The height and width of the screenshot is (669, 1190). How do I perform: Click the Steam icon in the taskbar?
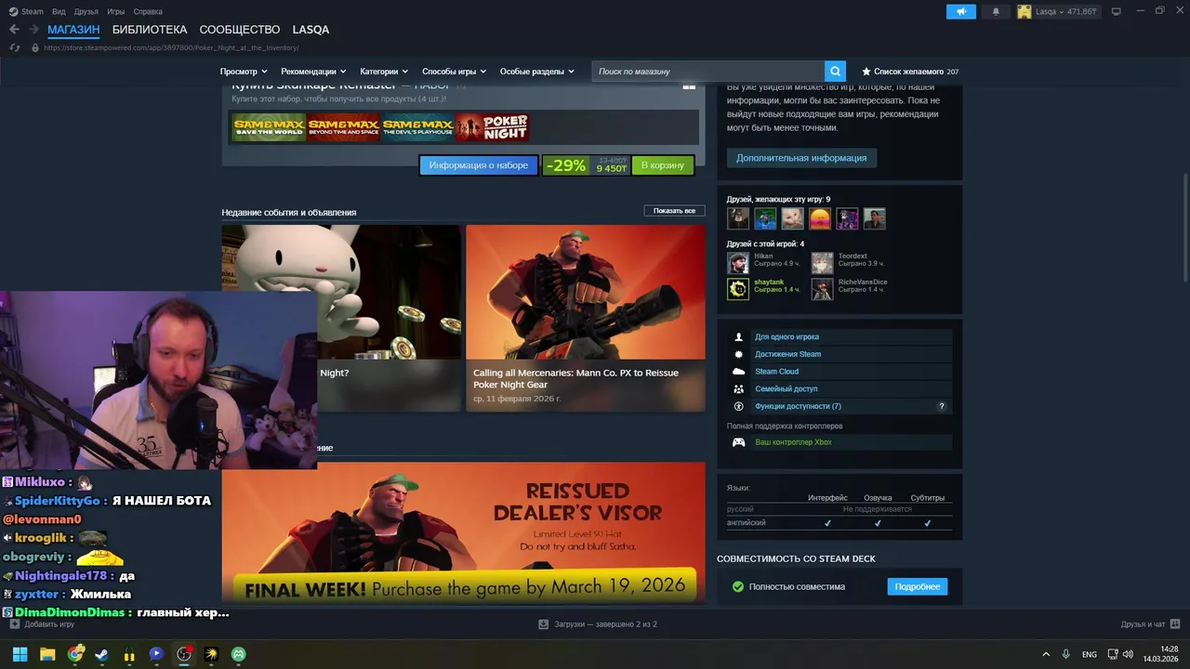click(x=102, y=654)
